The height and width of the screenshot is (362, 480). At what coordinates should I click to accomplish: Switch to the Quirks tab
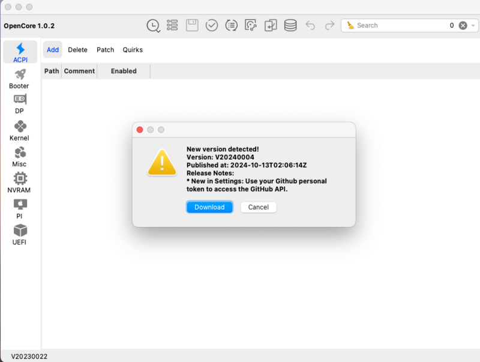[x=133, y=50]
